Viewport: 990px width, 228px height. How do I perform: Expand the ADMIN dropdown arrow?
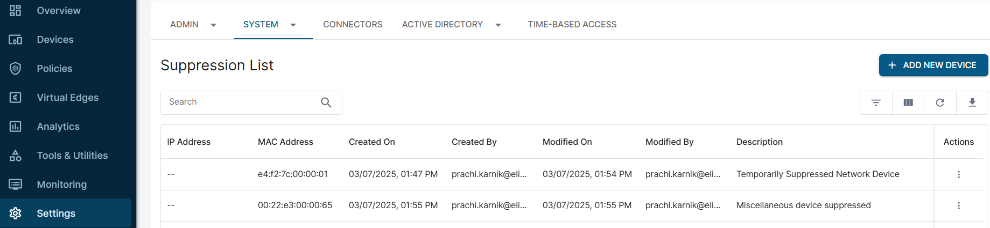point(213,25)
